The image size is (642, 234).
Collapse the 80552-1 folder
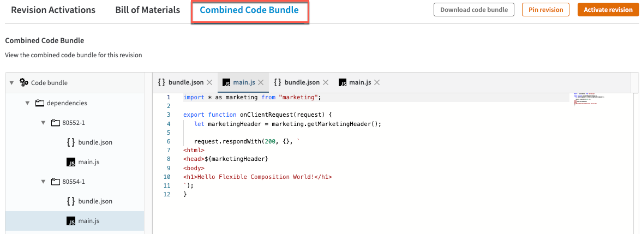pos(43,122)
